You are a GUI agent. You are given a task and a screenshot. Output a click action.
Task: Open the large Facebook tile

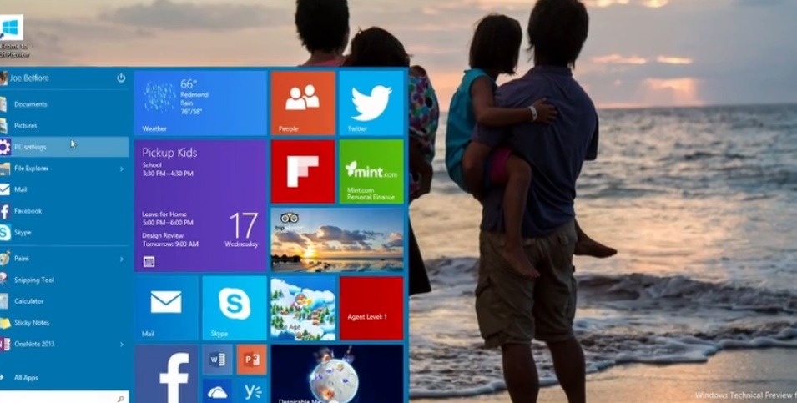coord(166,374)
